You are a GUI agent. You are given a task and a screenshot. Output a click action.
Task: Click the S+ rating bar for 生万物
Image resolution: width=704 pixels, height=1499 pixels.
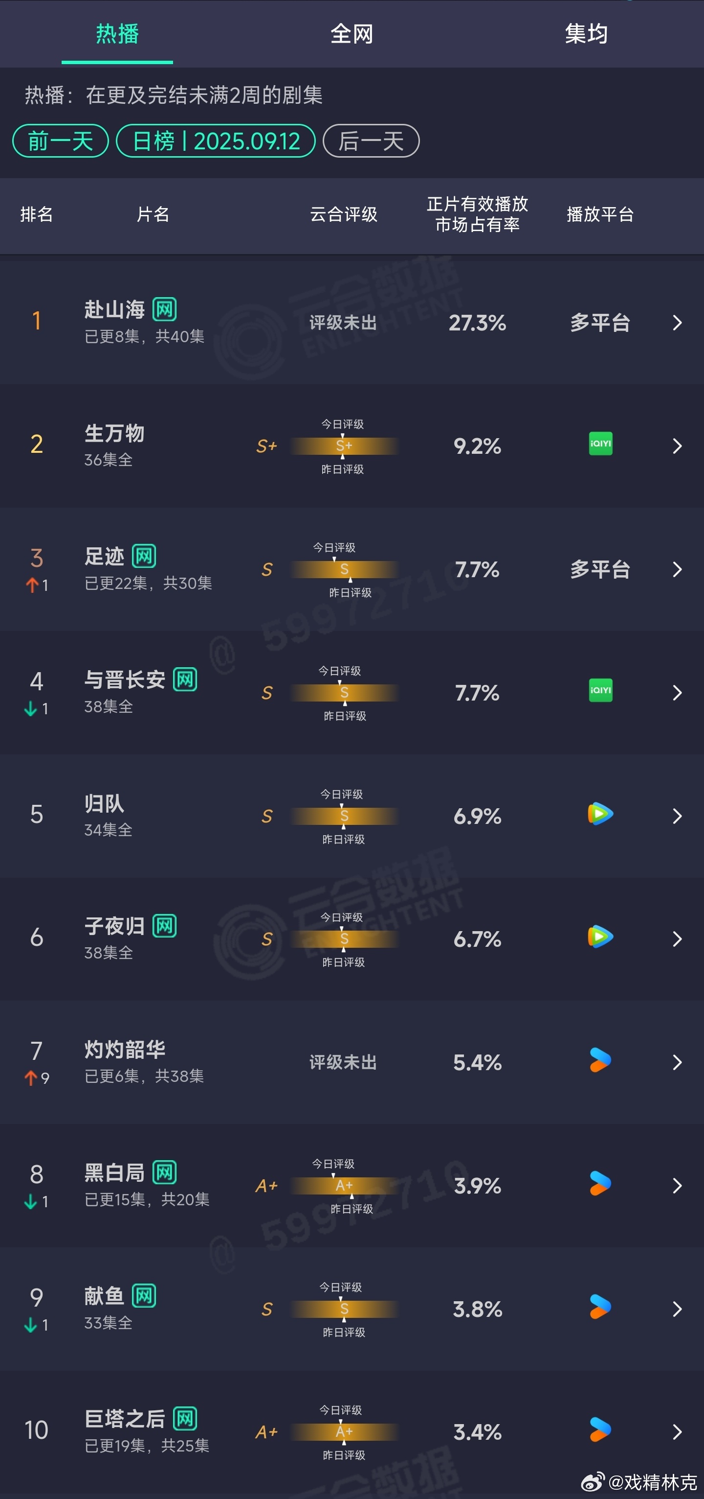tap(344, 446)
